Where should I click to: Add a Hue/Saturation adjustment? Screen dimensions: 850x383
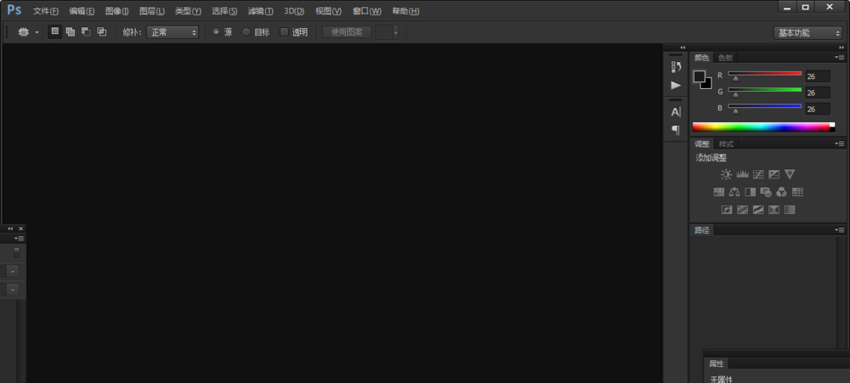719,192
